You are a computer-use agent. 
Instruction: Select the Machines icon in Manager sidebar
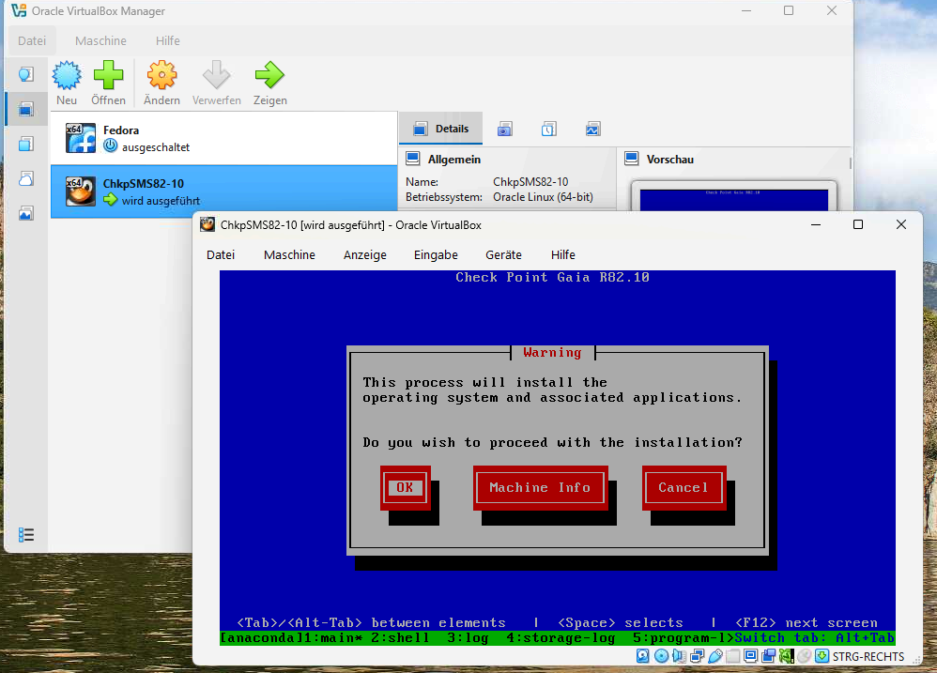tap(25, 109)
